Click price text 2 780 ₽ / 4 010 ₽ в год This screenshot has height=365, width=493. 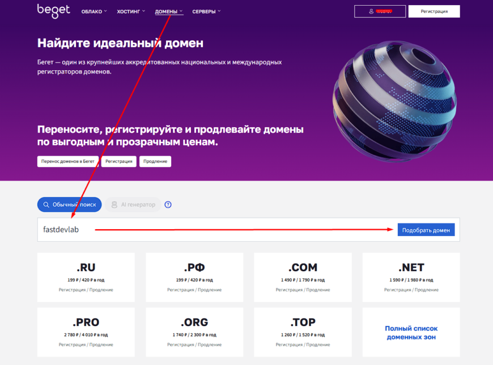point(86,335)
